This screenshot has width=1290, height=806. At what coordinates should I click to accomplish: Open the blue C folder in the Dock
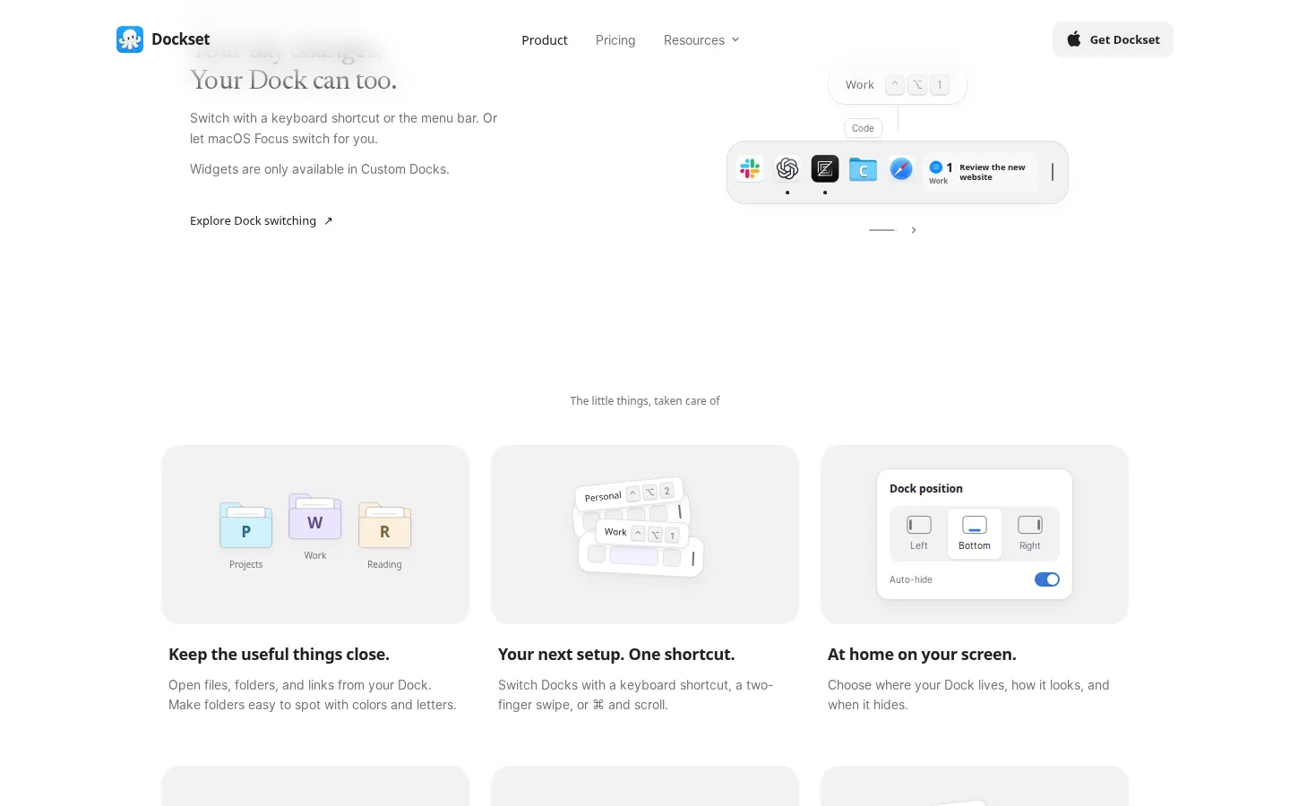(863, 169)
